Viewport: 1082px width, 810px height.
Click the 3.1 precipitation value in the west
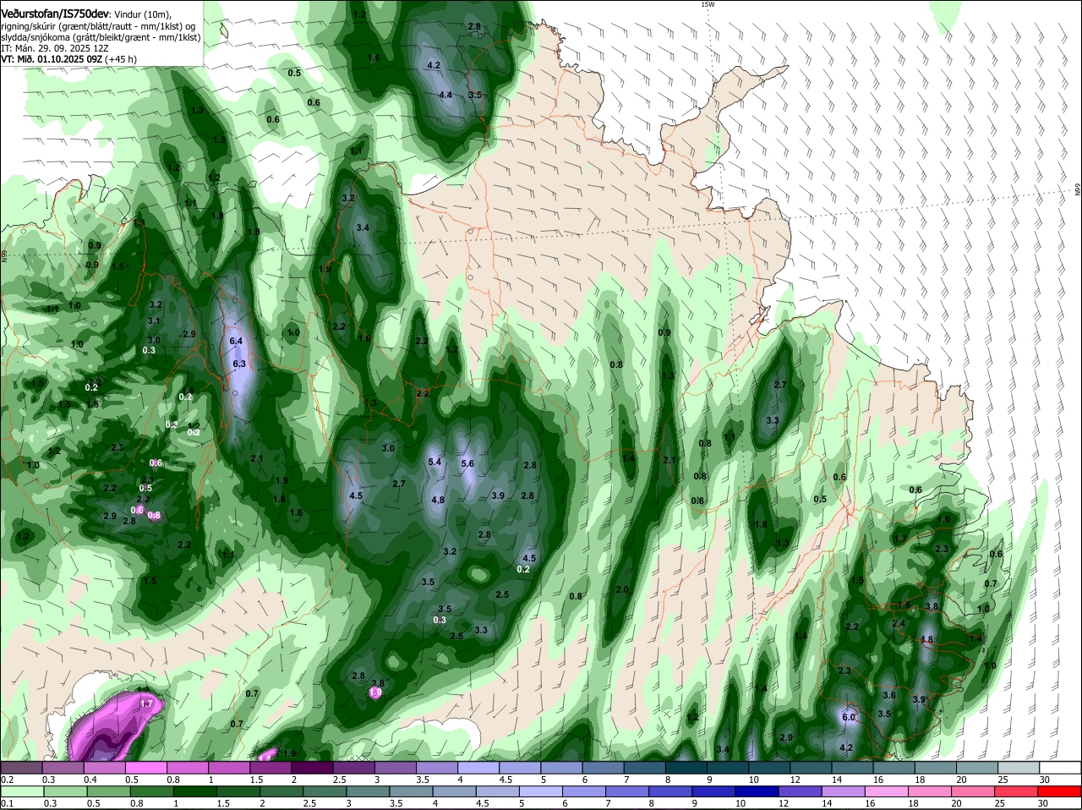(154, 320)
